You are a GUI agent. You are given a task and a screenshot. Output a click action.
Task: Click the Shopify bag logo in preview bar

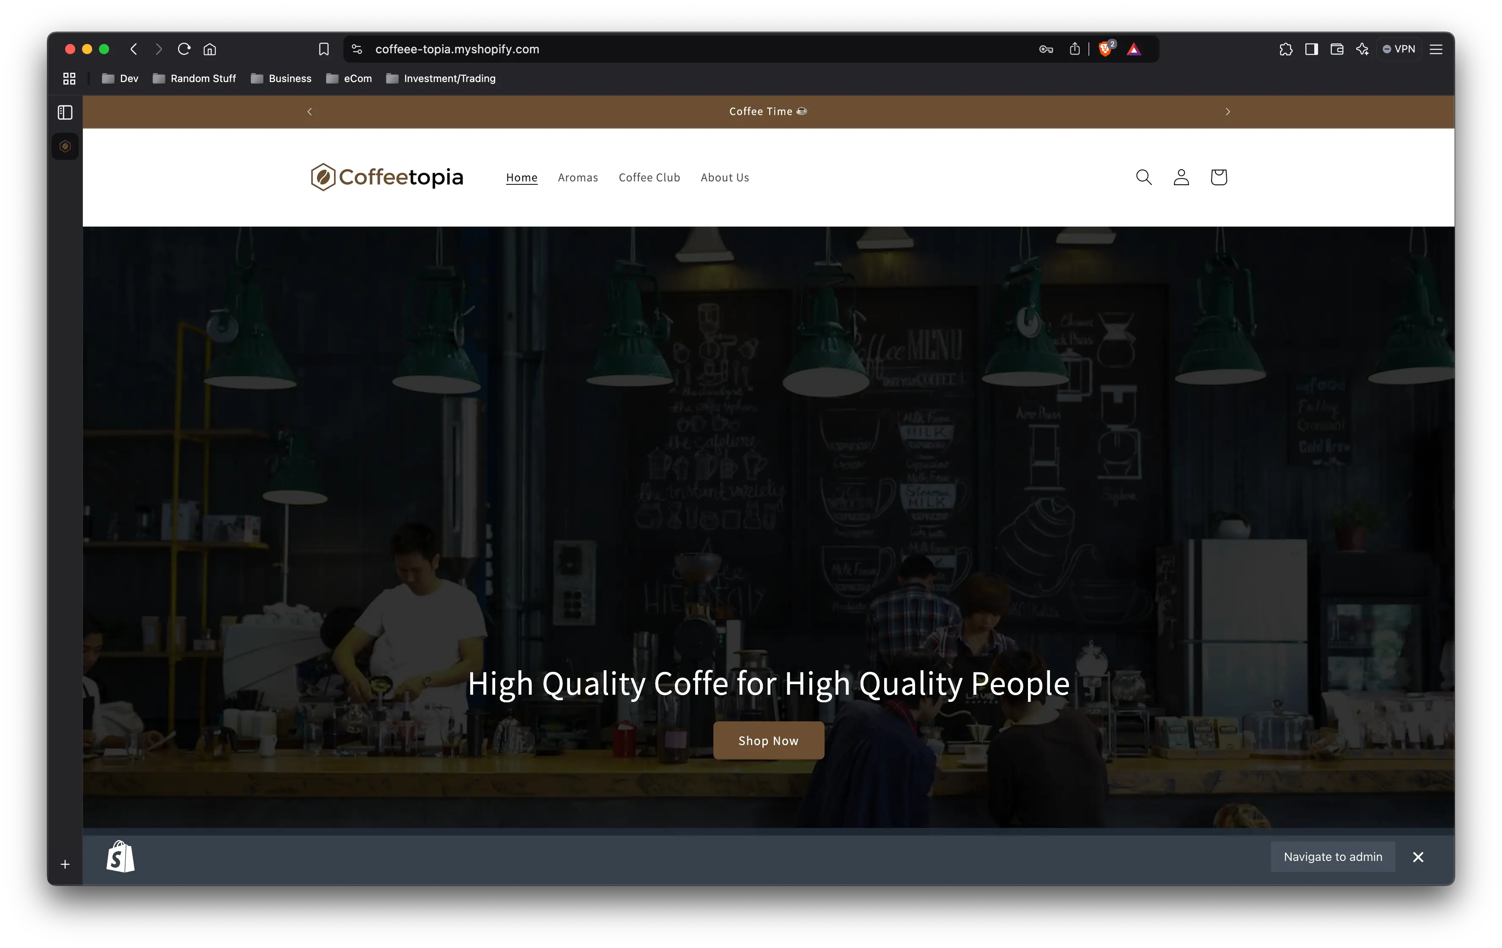(x=121, y=857)
